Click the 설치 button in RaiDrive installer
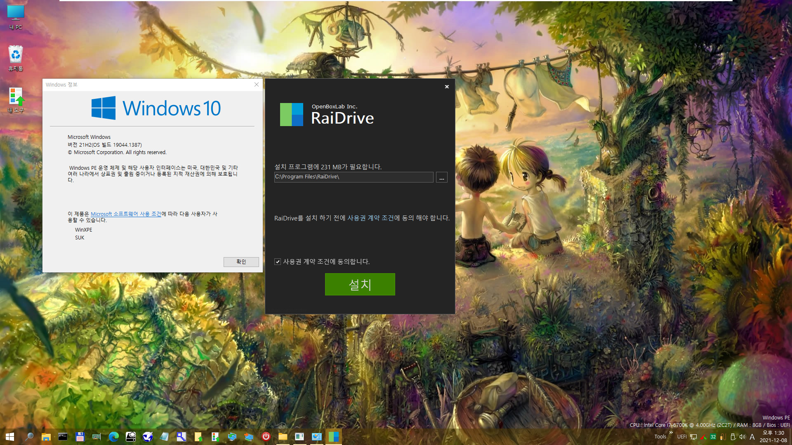 coord(360,284)
